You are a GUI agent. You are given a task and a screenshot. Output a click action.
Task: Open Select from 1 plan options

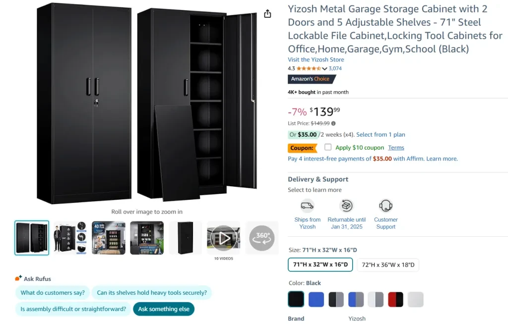[381, 135]
